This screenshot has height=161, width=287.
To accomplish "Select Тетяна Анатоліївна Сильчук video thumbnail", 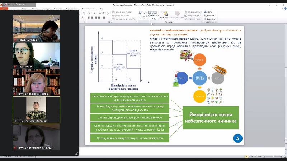I will pyautogui.click(x=37, y=137).
